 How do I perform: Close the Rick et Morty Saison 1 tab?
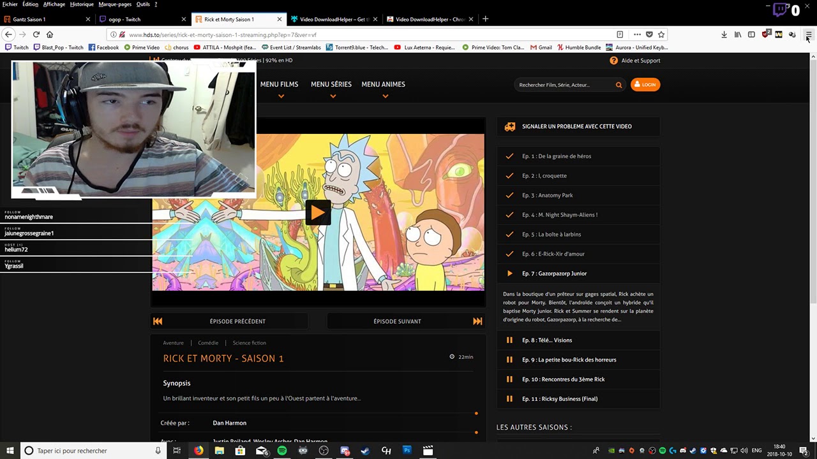tap(280, 19)
